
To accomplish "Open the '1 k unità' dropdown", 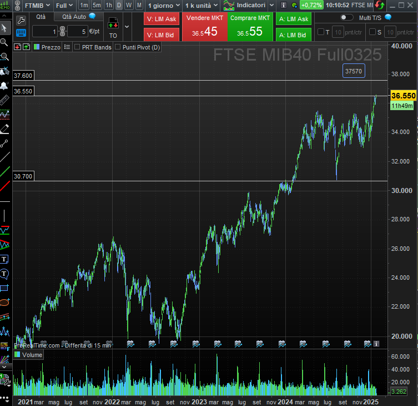I will pyautogui.click(x=200, y=5).
